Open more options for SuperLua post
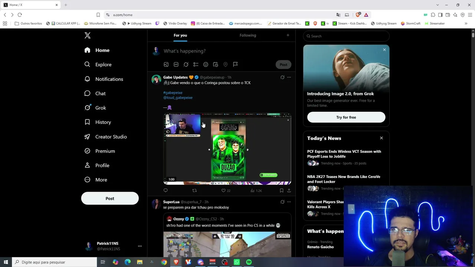Viewport: 475px width, 267px height. coord(289,202)
